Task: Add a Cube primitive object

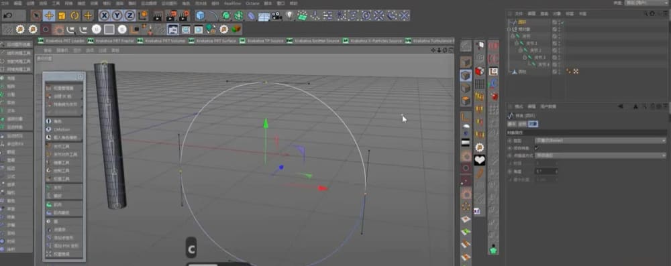Action: 200,16
